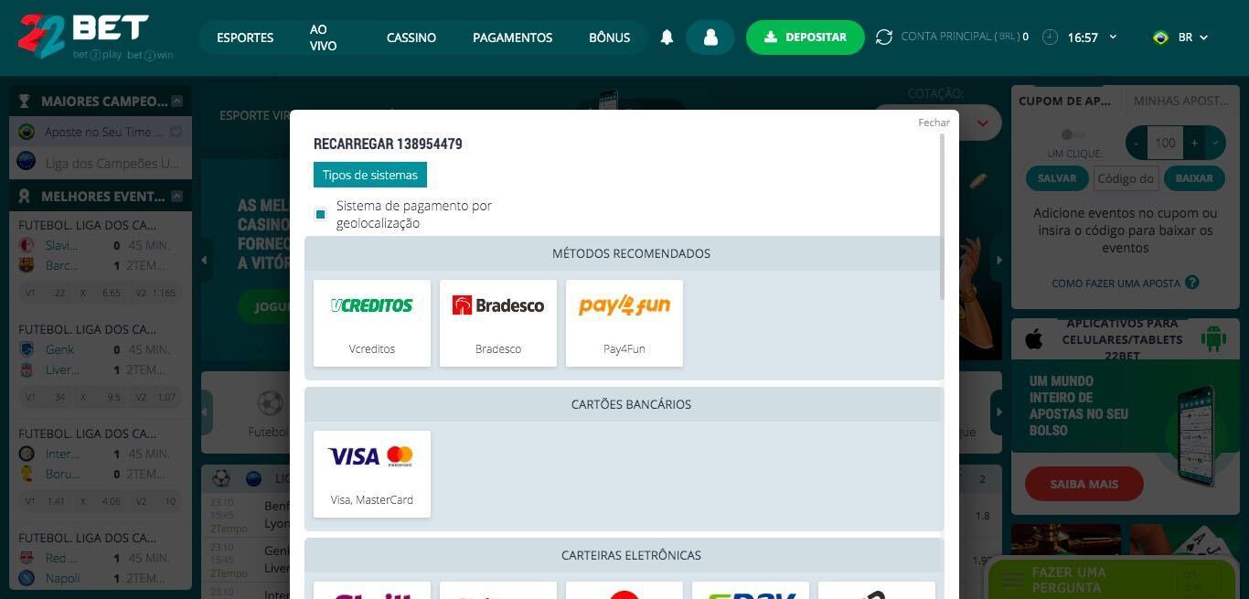Select the Bradesco payment method
Image resolution: width=1249 pixels, height=599 pixels.
pos(498,323)
